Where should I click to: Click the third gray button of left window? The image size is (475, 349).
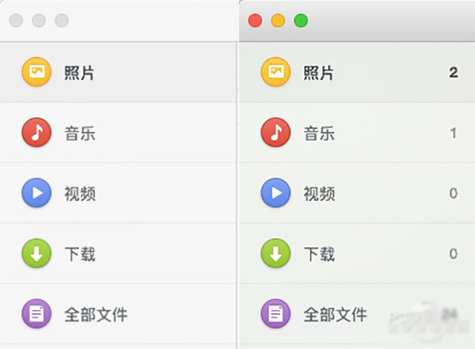[62, 21]
